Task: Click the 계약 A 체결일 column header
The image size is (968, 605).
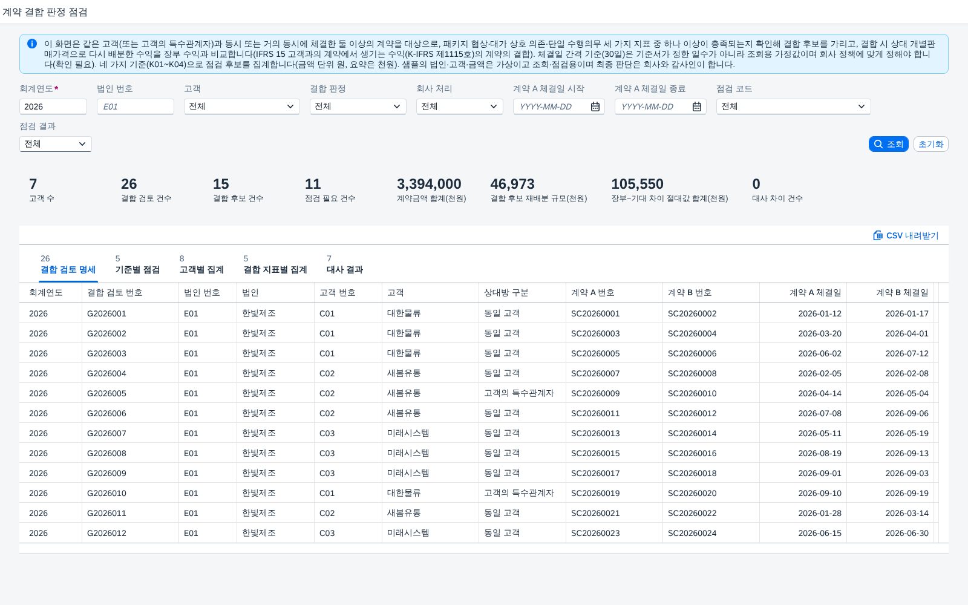Action: click(803, 293)
